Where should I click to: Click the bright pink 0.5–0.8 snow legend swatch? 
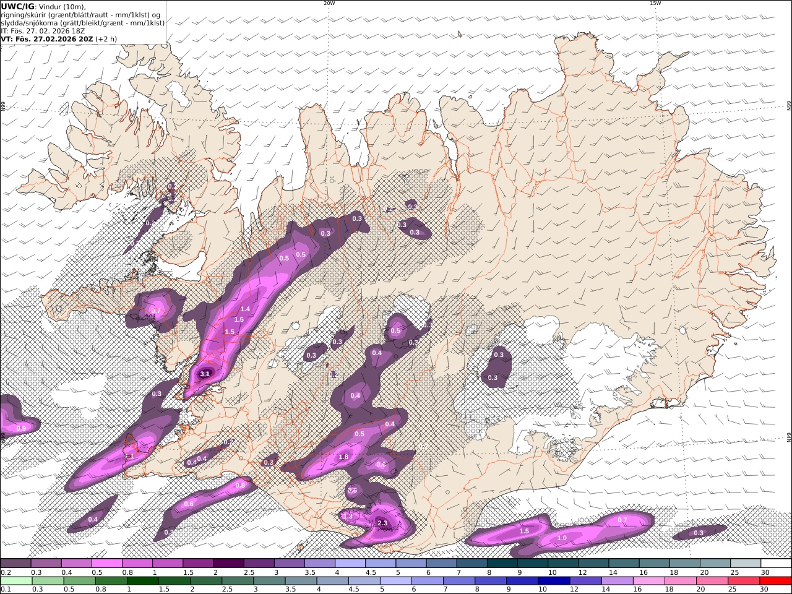[x=107, y=563]
